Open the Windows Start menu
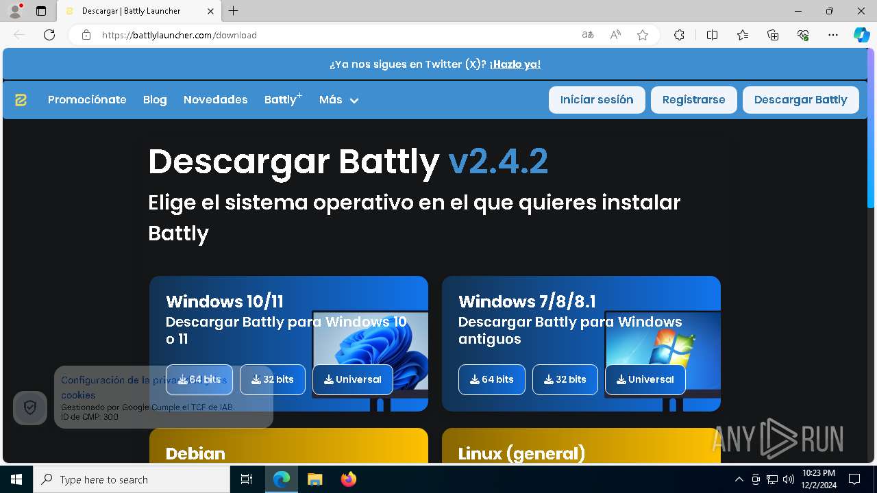 16,479
